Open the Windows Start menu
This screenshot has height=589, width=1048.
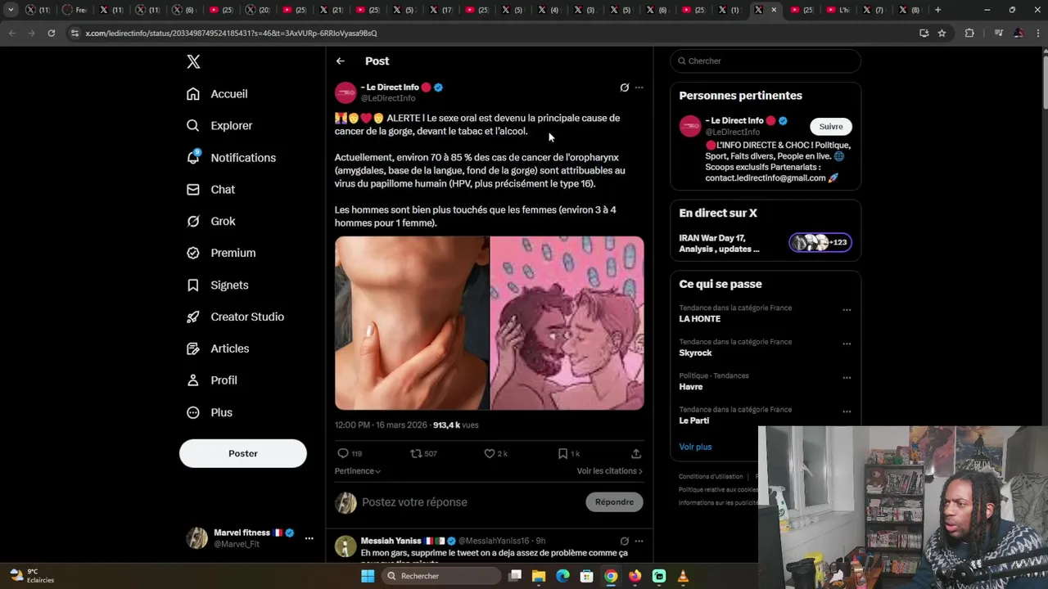[368, 576]
